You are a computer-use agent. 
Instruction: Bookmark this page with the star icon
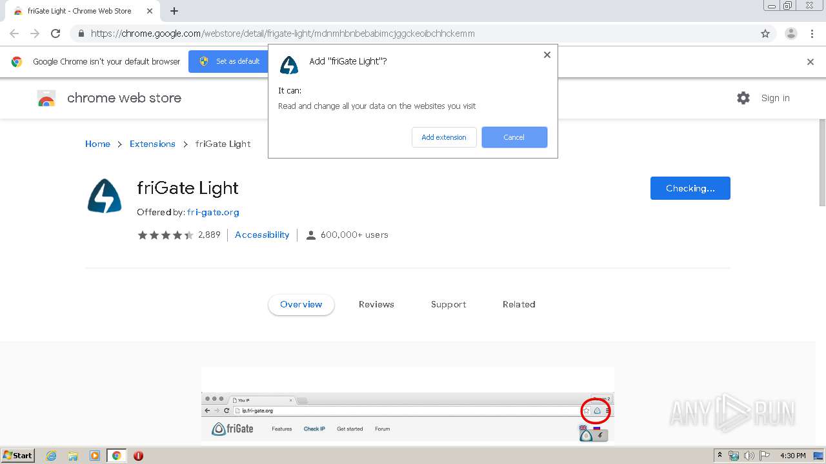pos(765,34)
